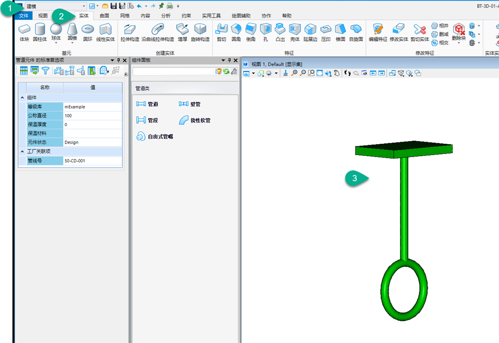Screen dimensions: 499x343
Task: Click the filter funnel icon in preferences panel
Action: 46,71
